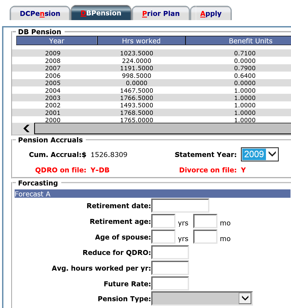Click the Year column header
Image resolution: width=291 pixels, height=308 pixels.
click(56, 41)
